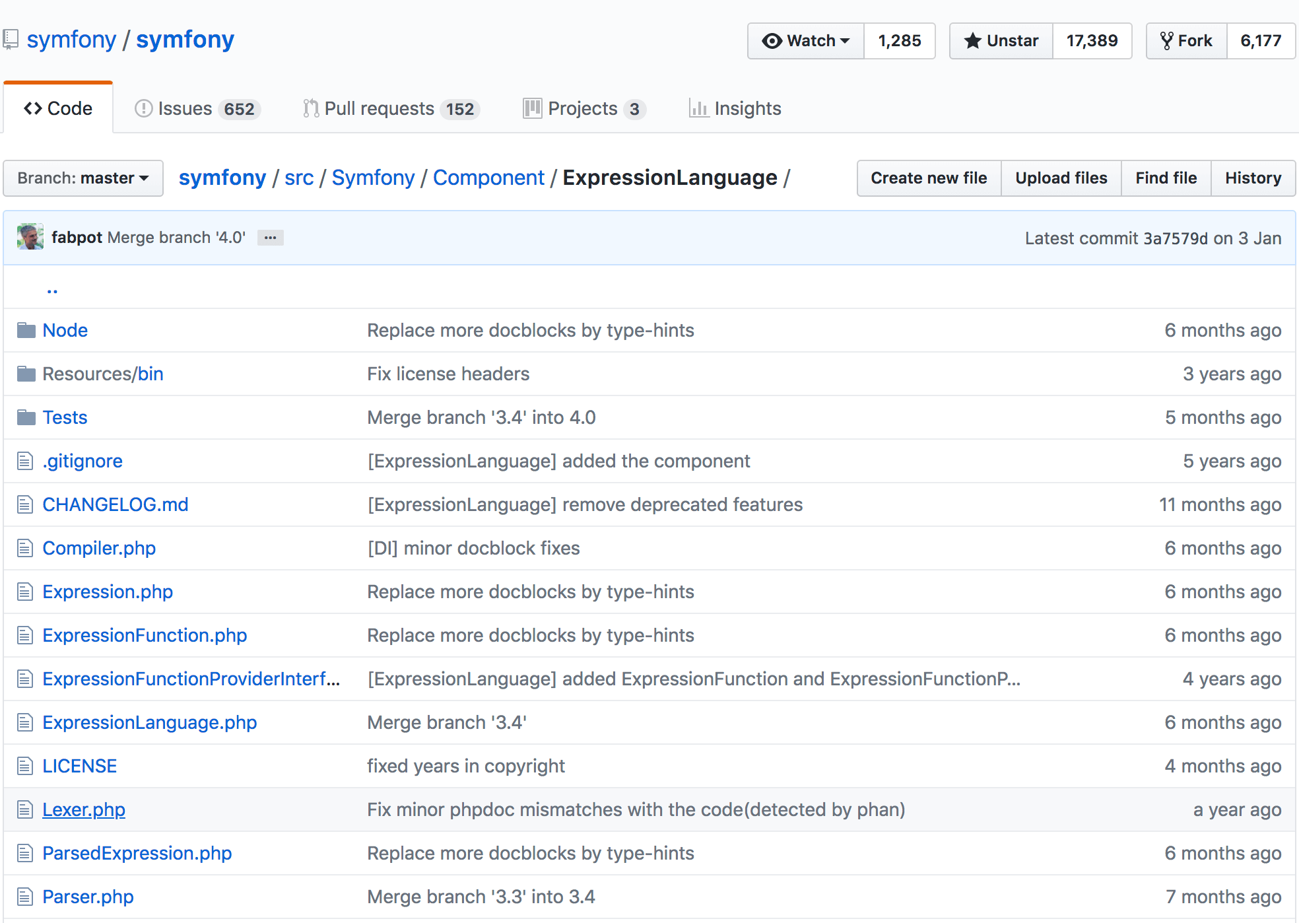Open Compiler.php file
Screen dimensions: 1299x923
coord(99,548)
